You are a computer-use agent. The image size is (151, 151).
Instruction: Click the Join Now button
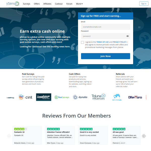[x=105, y=56]
